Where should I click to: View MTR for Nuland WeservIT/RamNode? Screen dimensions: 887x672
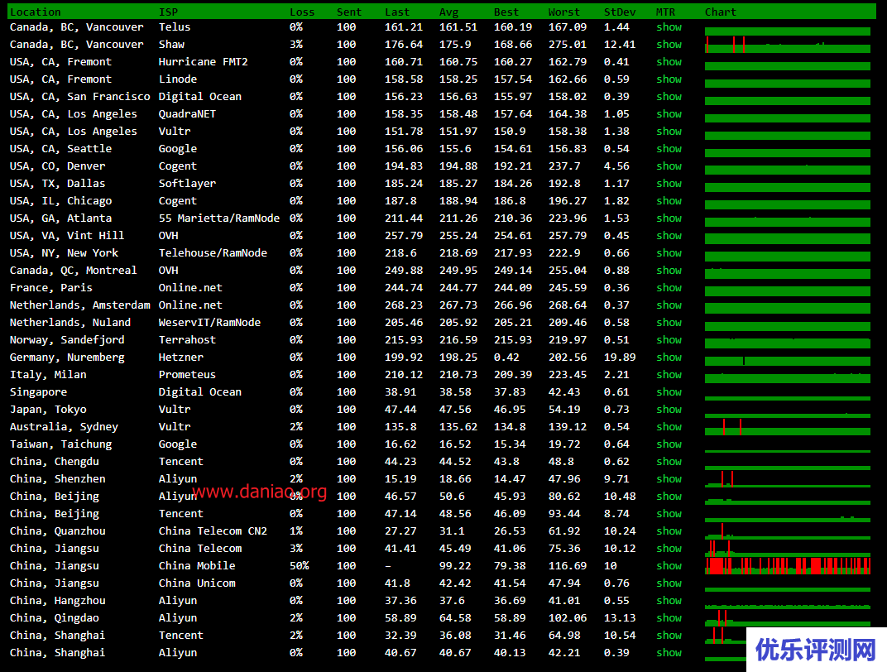[669, 323]
